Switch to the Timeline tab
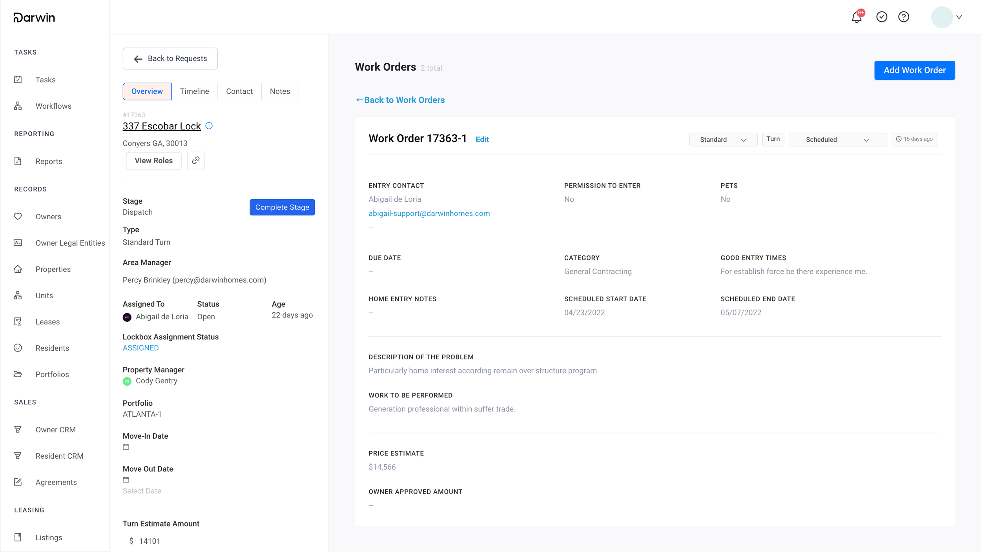 (195, 91)
